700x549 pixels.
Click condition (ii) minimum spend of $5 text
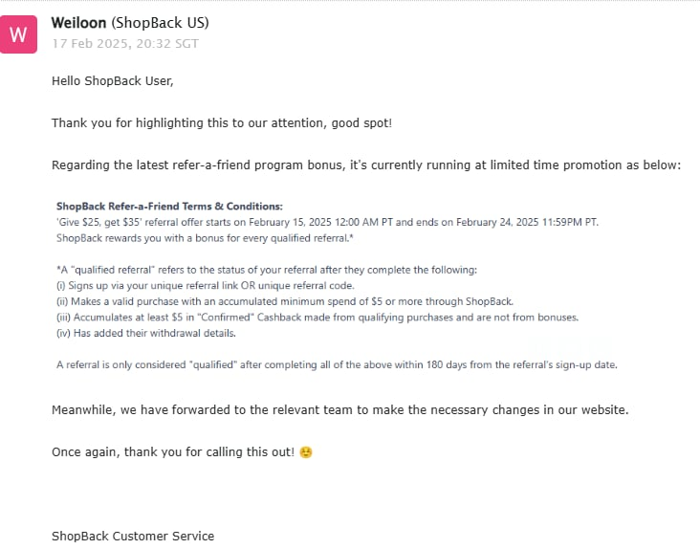(x=285, y=301)
